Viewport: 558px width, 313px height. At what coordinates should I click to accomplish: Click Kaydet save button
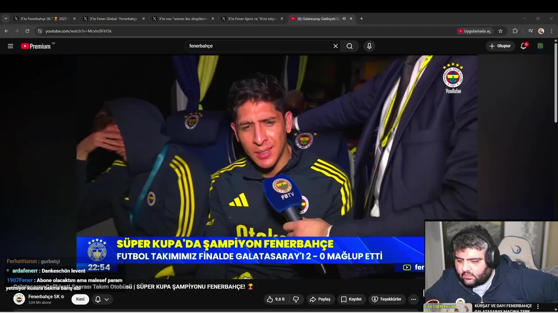(351, 299)
